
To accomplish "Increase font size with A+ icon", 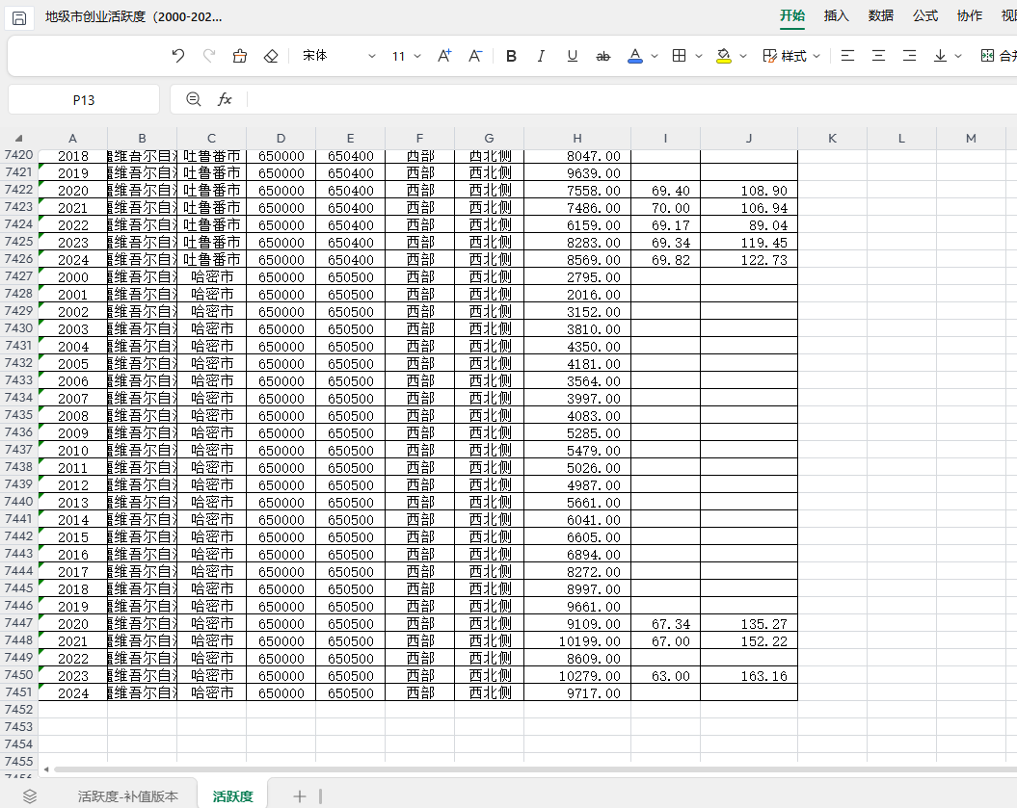I will click(x=444, y=56).
